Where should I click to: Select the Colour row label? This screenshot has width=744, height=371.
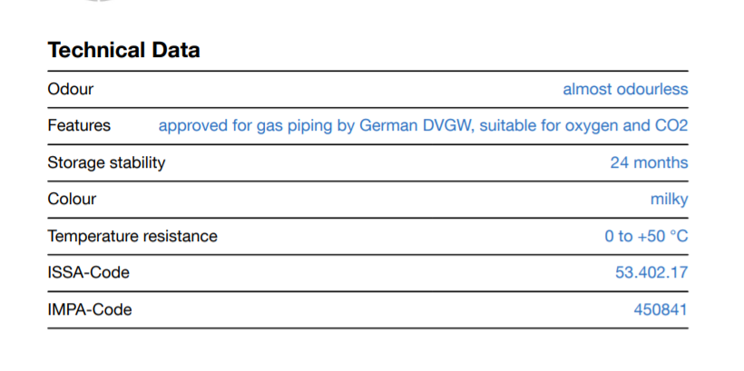pos(72,200)
